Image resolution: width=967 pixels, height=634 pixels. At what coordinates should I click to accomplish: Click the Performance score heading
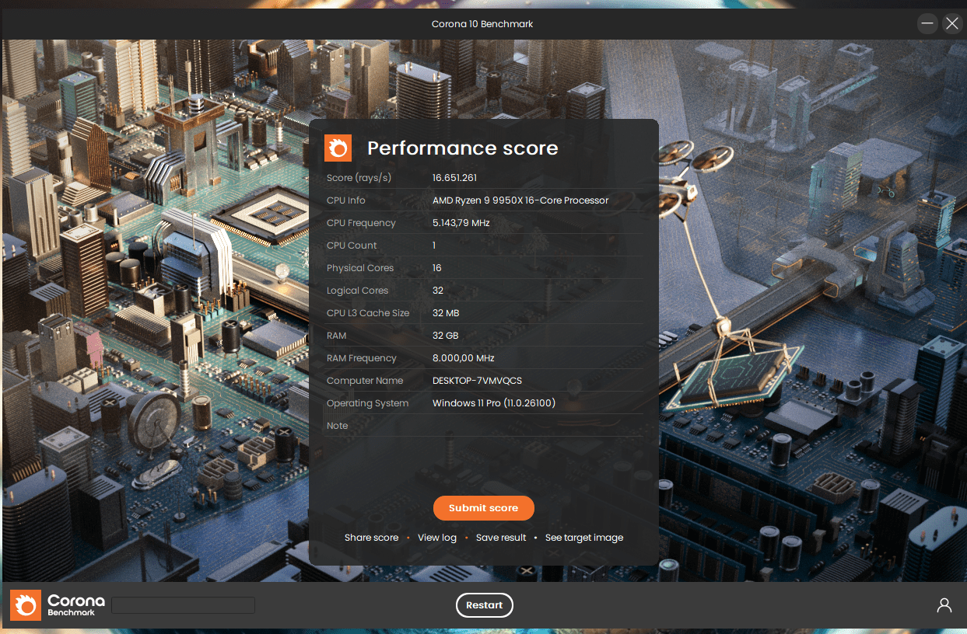[x=463, y=148]
